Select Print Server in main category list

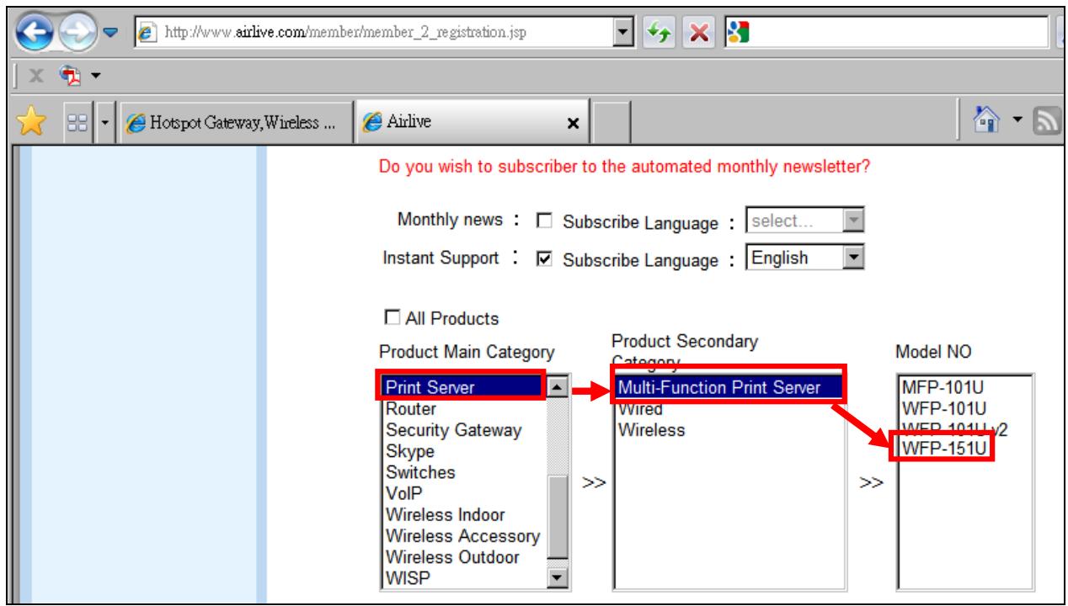click(x=463, y=386)
